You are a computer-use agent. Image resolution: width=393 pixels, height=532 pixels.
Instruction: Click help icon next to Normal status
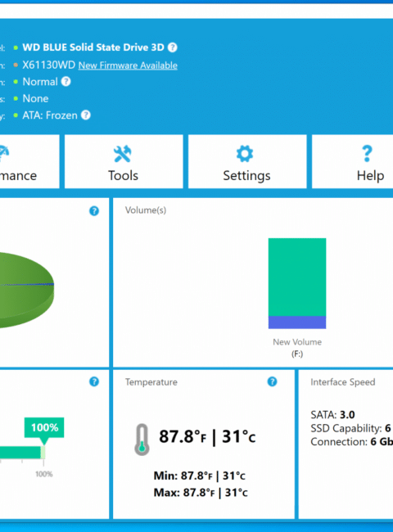point(65,81)
